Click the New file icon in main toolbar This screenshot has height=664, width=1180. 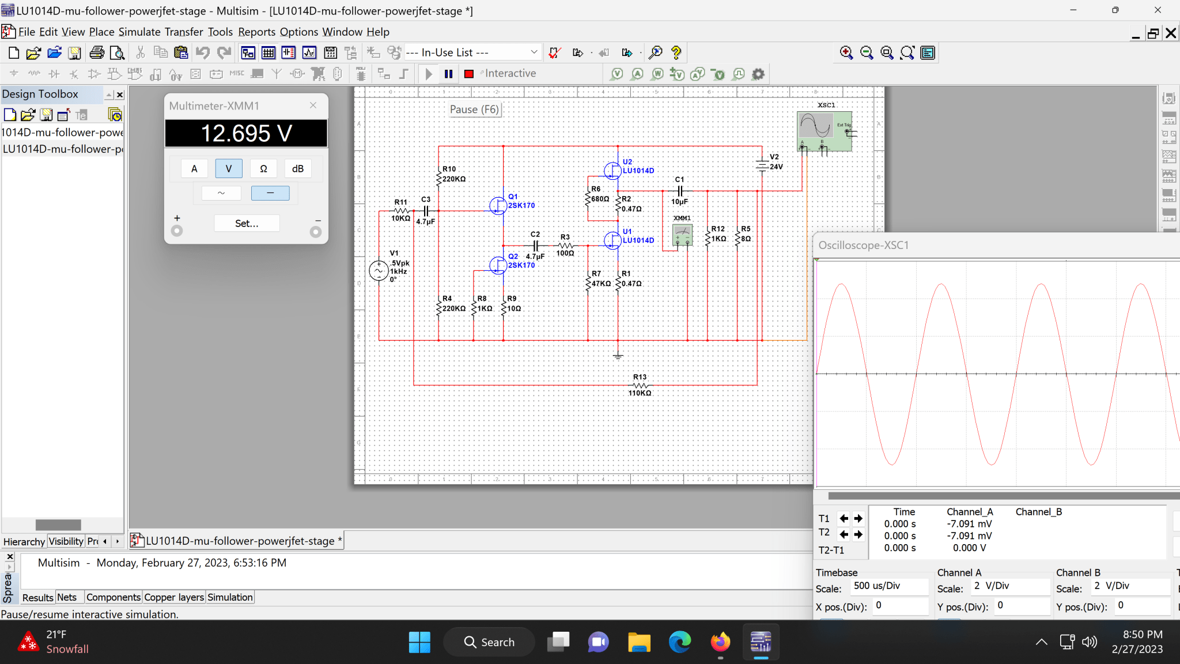click(x=14, y=53)
